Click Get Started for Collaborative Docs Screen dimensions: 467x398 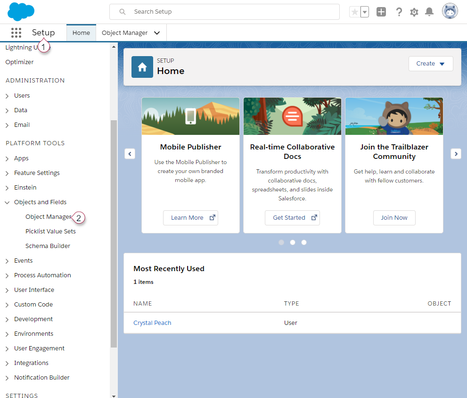(x=292, y=218)
